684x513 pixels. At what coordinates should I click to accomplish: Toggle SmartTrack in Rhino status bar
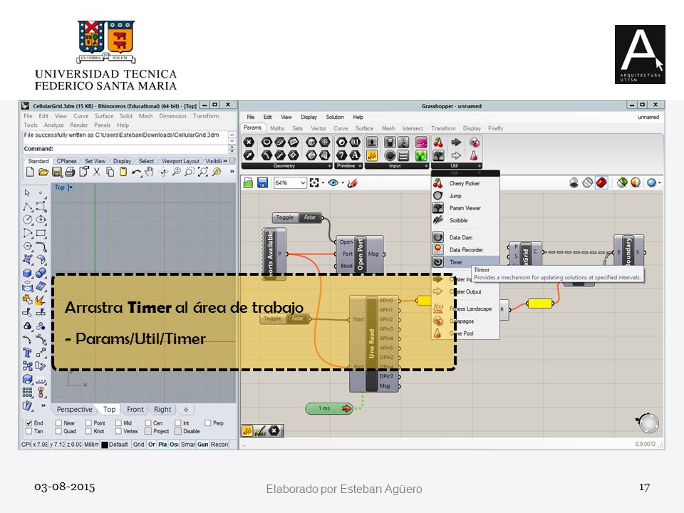[188, 445]
